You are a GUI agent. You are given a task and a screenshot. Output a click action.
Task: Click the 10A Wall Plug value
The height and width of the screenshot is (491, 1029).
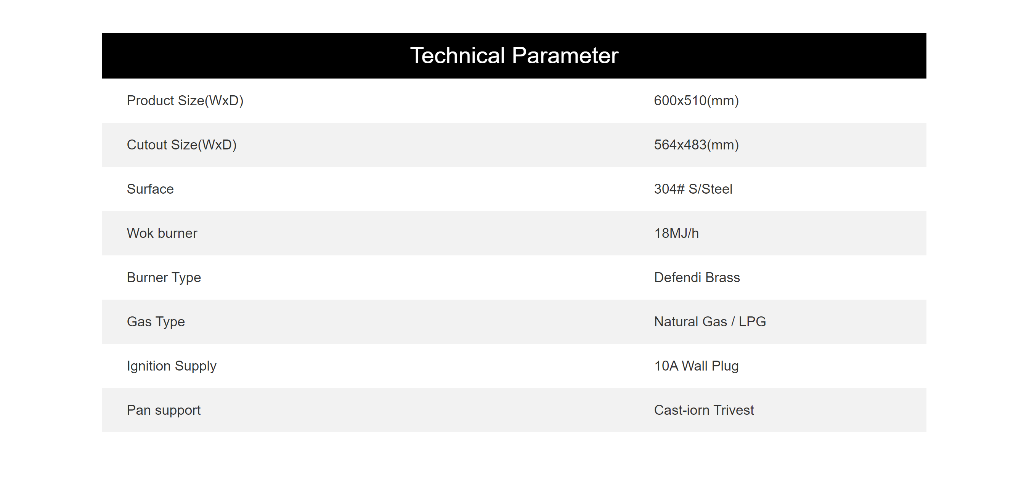(696, 366)
